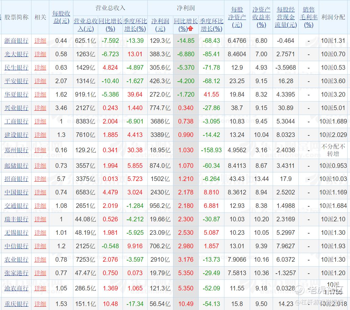Open the 瑞丰银行 stock link
This screenshot has height=310, width=350.
pos(16,219)
